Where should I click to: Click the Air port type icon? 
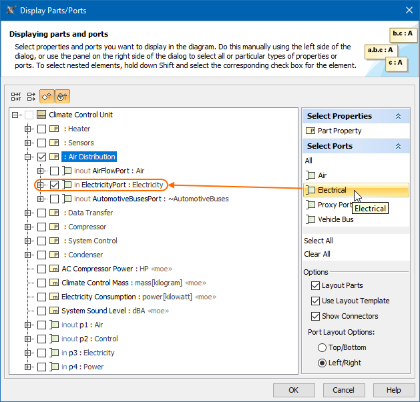click(310, 175)
